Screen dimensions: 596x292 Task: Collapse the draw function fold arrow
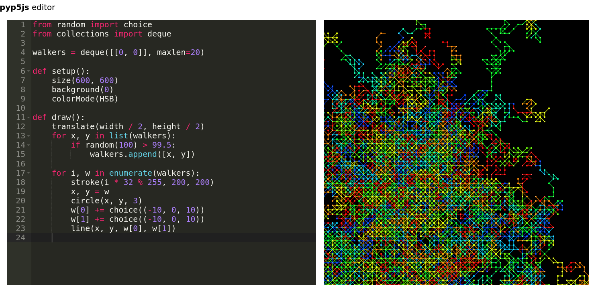[29, 118]
